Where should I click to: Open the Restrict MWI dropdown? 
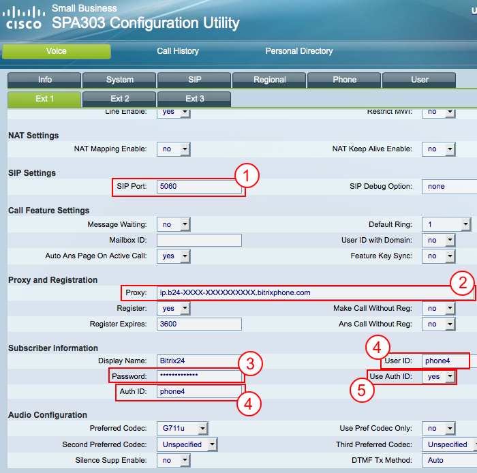click(x=439, y=113)
